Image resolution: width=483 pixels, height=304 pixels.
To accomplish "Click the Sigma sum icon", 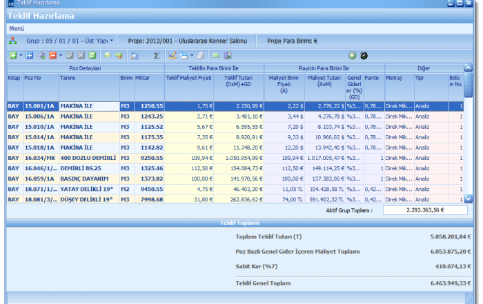I will (157, 55).
